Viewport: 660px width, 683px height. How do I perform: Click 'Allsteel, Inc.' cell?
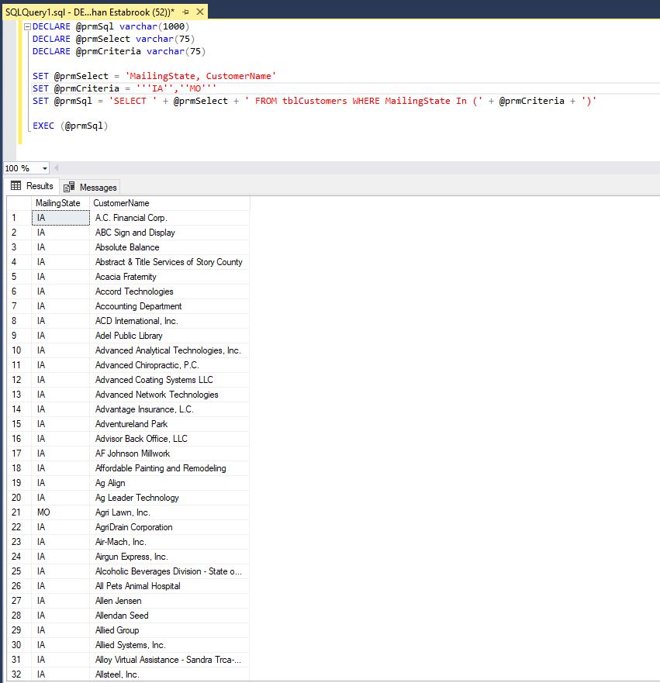coord(170,674)
